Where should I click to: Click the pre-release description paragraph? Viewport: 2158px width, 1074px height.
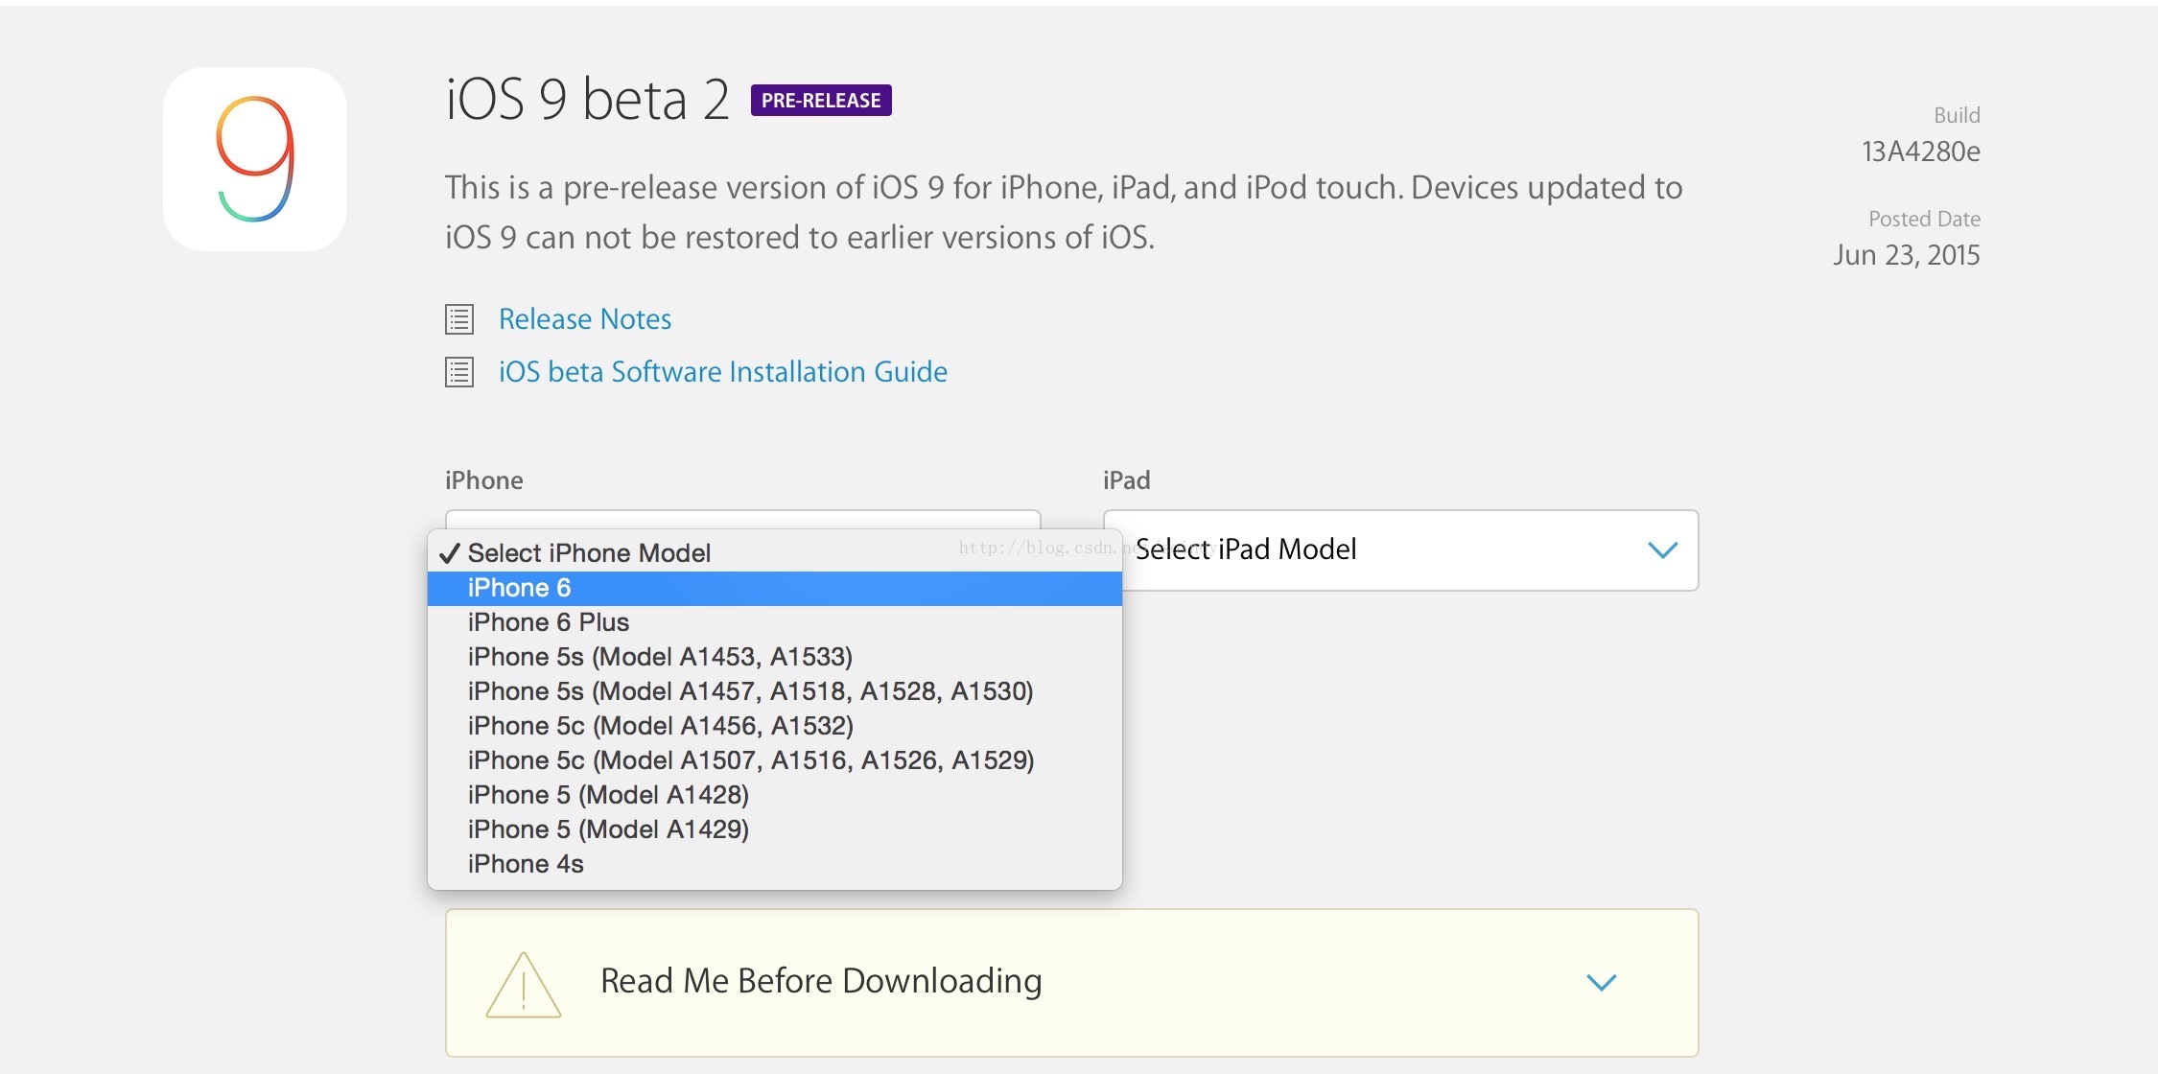click(1064, 212)
